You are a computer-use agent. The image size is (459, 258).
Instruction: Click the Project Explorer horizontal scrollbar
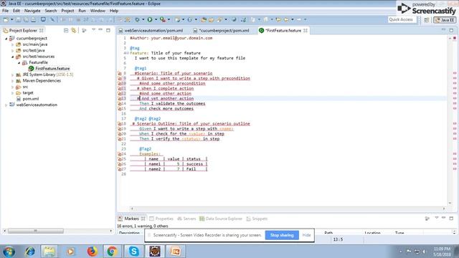coord(35,231)
